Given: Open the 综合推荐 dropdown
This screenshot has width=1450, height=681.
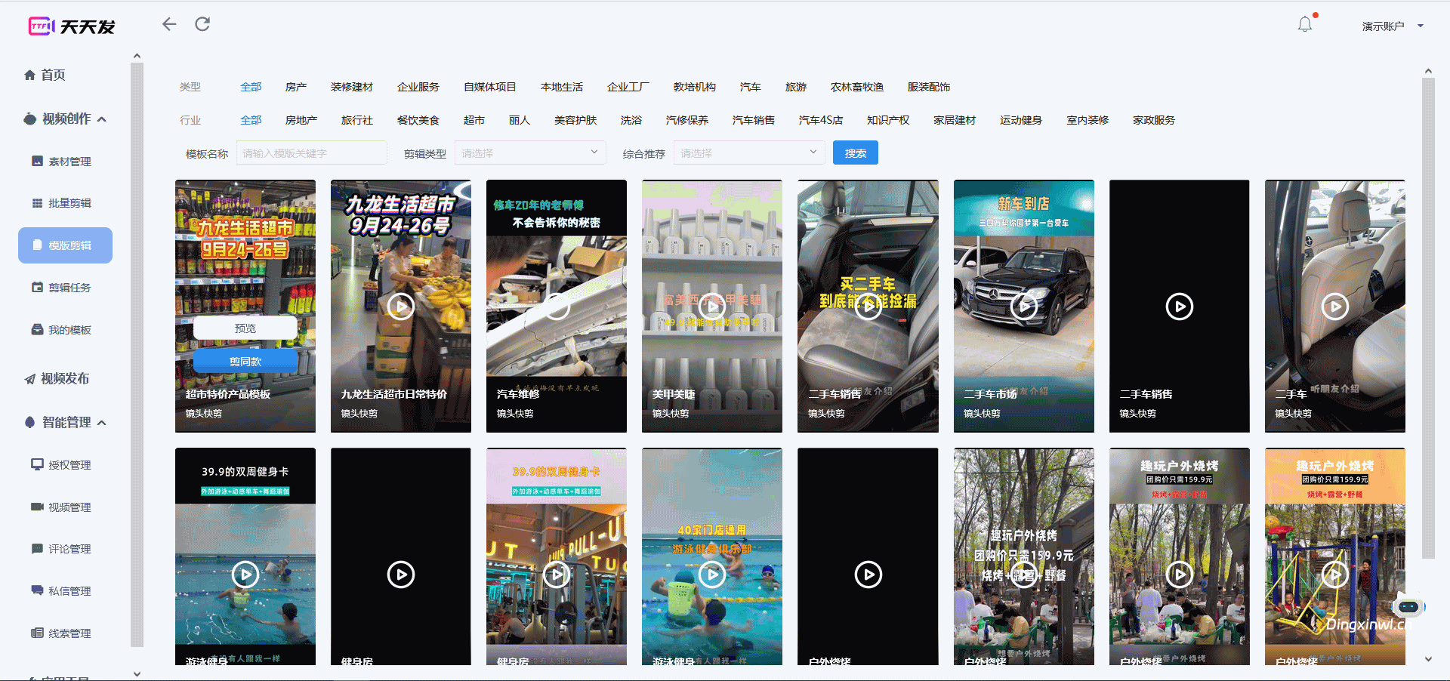Looking at the screenshot, I should [748, 153].
